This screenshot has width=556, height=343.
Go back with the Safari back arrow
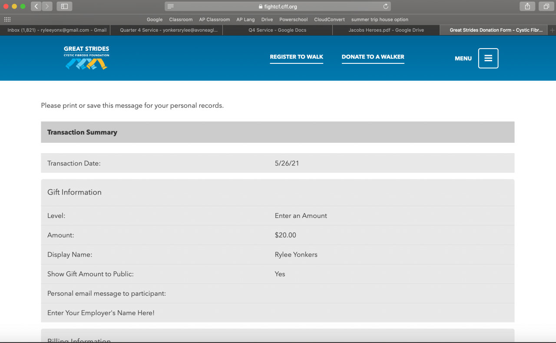36,7
